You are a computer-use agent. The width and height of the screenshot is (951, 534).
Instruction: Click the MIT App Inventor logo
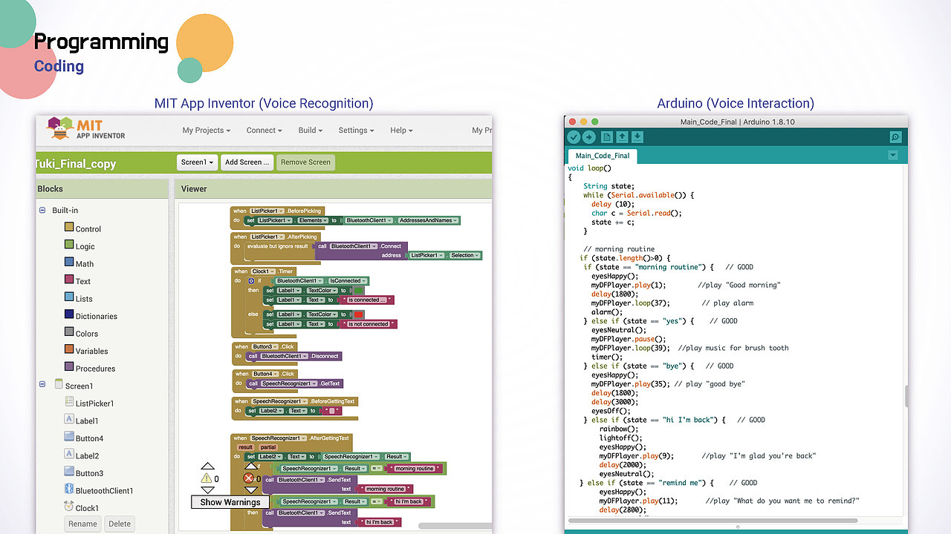86,128
